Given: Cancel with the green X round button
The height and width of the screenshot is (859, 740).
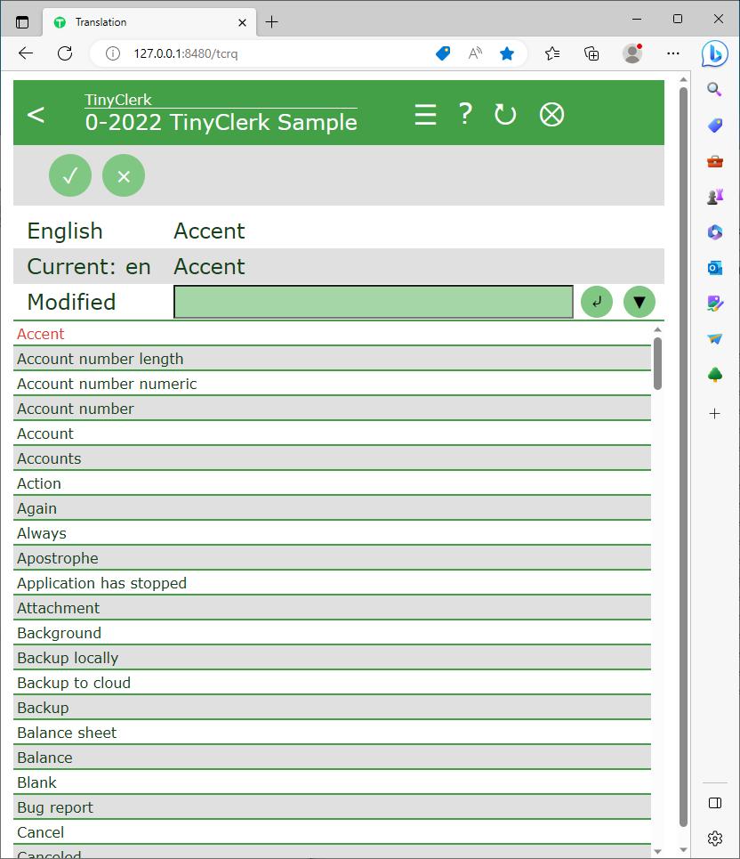Looking at the screenshot, I should coord(124,175).
